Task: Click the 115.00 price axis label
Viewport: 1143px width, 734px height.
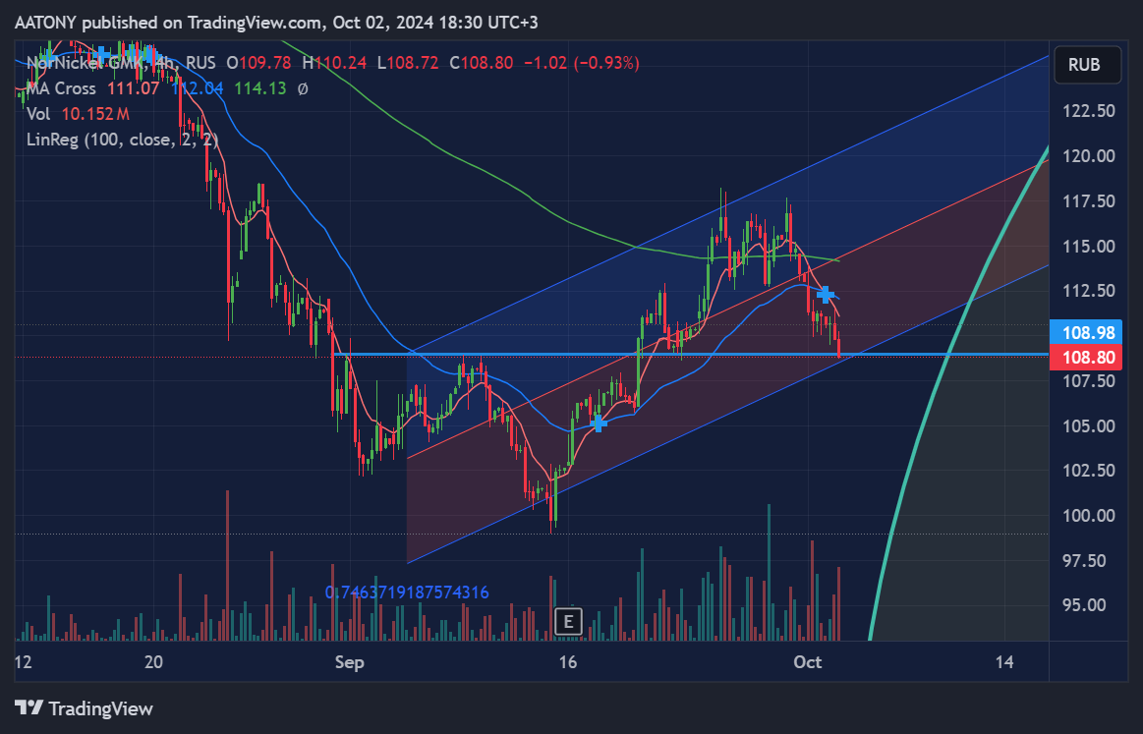Action: (1089, 247)
